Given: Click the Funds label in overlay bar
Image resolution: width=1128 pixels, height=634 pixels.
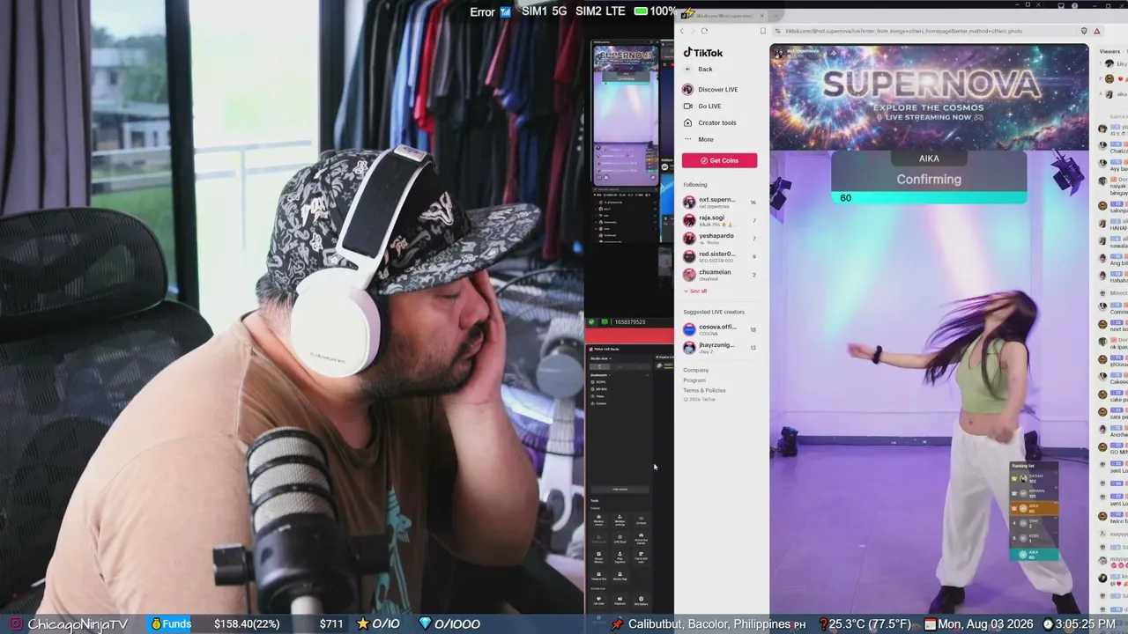Looking at the screenshot, I should 176,623.
